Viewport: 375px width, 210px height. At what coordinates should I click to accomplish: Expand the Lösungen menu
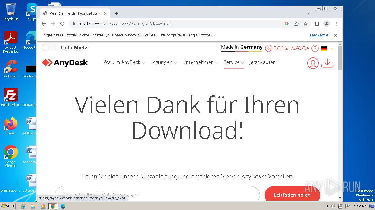click(x=164, y=62)
